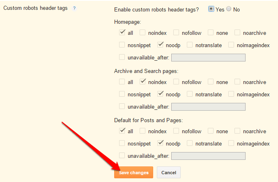Uncheck Archive and Search noindex checkbox
Screen dimensions: 278x182
pos(142,82)
